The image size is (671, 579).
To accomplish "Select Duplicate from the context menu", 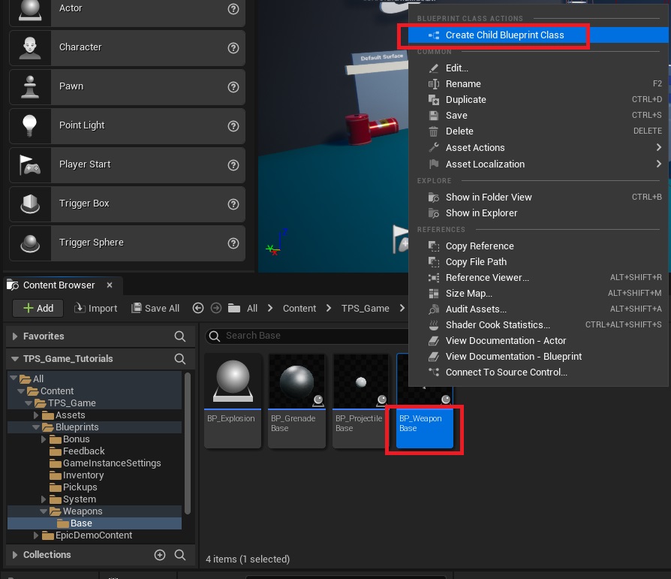I will [465, 100].
